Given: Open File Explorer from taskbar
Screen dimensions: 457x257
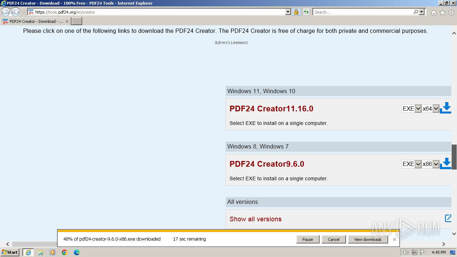Looking at the screenshot, I should pos(40,252).
